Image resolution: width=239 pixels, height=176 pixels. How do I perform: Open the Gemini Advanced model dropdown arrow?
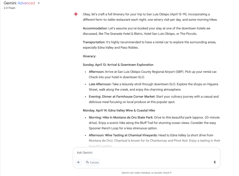click(x=39, y=3)
